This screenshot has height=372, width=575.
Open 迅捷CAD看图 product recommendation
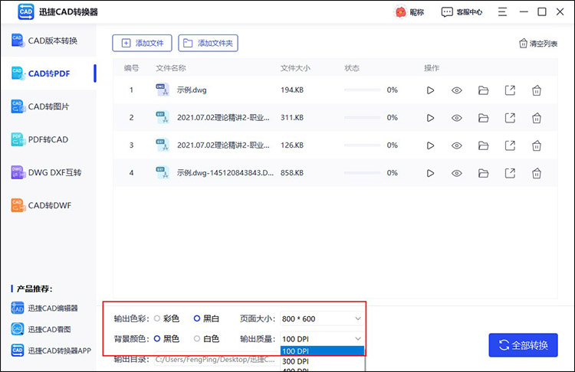tap(41, 329)
